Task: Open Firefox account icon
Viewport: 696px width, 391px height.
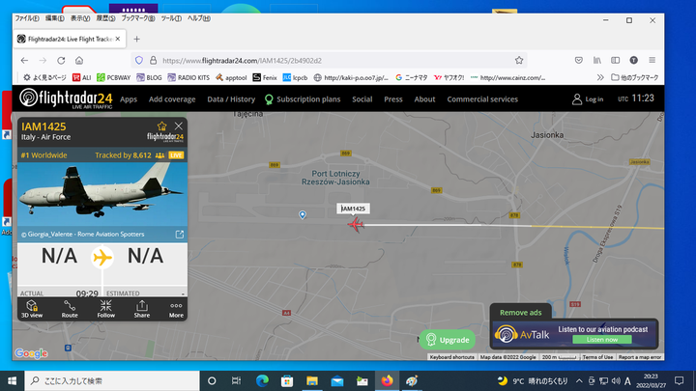Action: tap(633, 60)
